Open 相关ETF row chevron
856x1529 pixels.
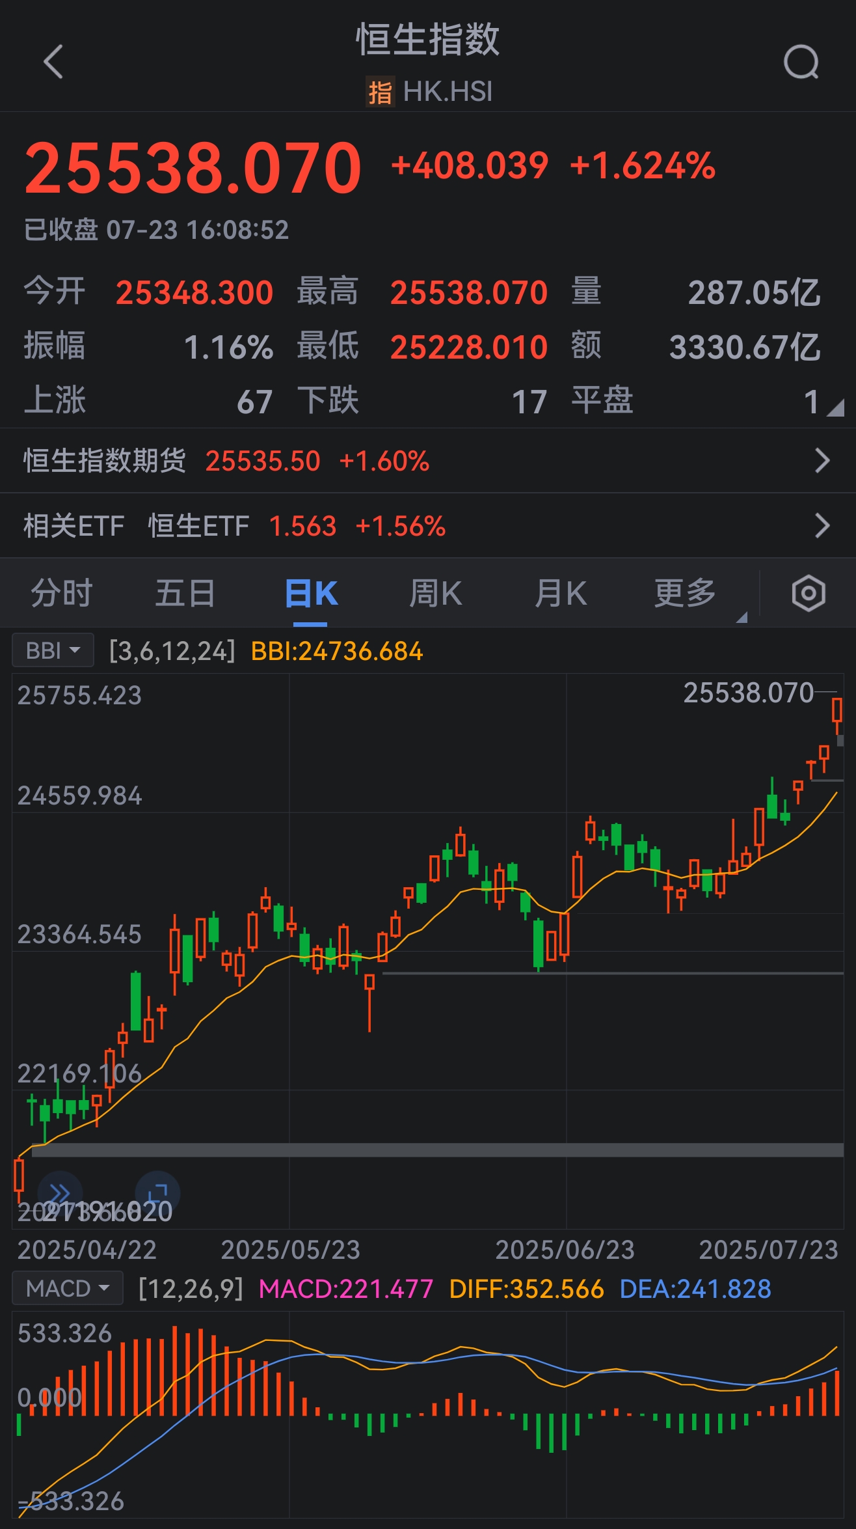pyautogui.click(x=823, y=525)
